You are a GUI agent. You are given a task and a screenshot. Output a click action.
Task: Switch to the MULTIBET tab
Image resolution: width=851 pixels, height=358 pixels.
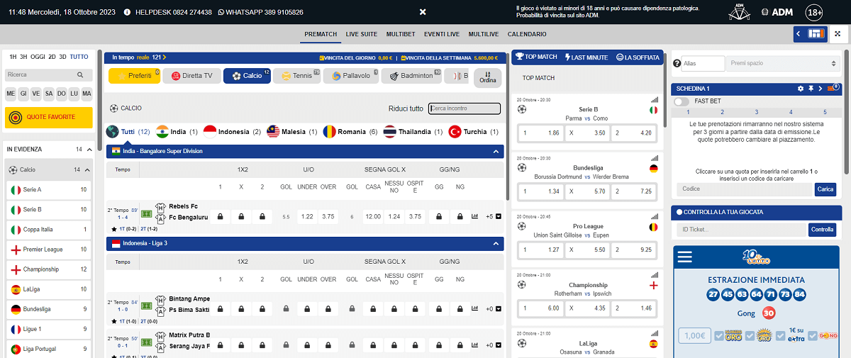[x=401, y=34]
